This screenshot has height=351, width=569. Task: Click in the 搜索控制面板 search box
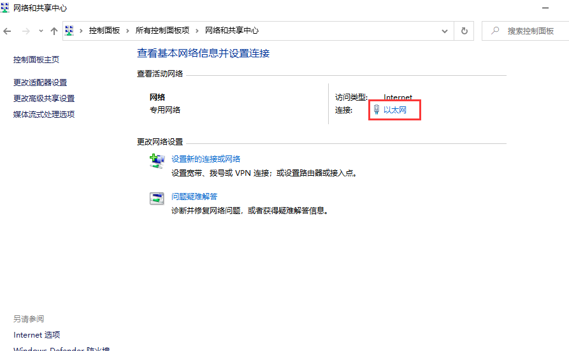click(x=530, y=31)
